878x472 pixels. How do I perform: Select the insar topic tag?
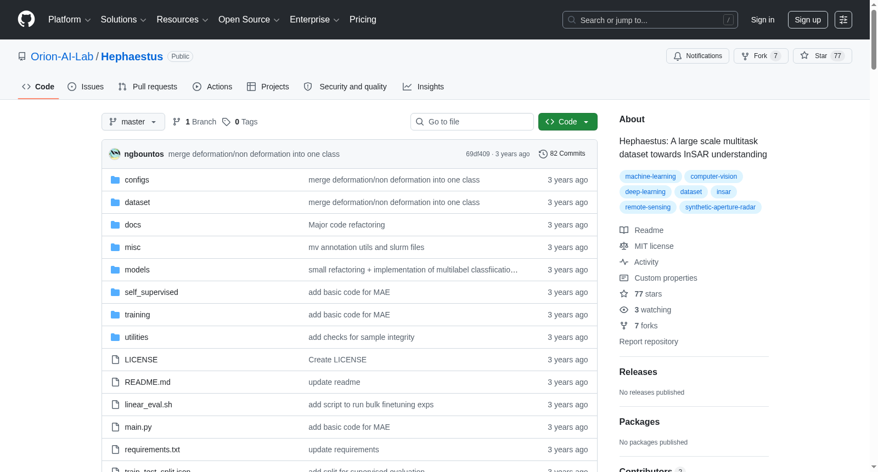(723, 192)
